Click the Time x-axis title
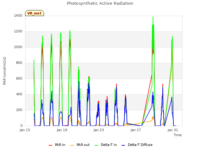Image resolution: width=201 pixels, height=151 pixels. [x=178, y=135]
